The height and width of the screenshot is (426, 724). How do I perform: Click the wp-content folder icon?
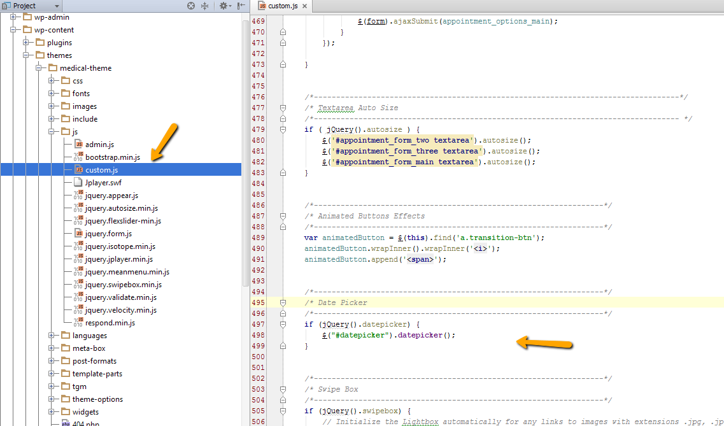[x=27, y=29]
